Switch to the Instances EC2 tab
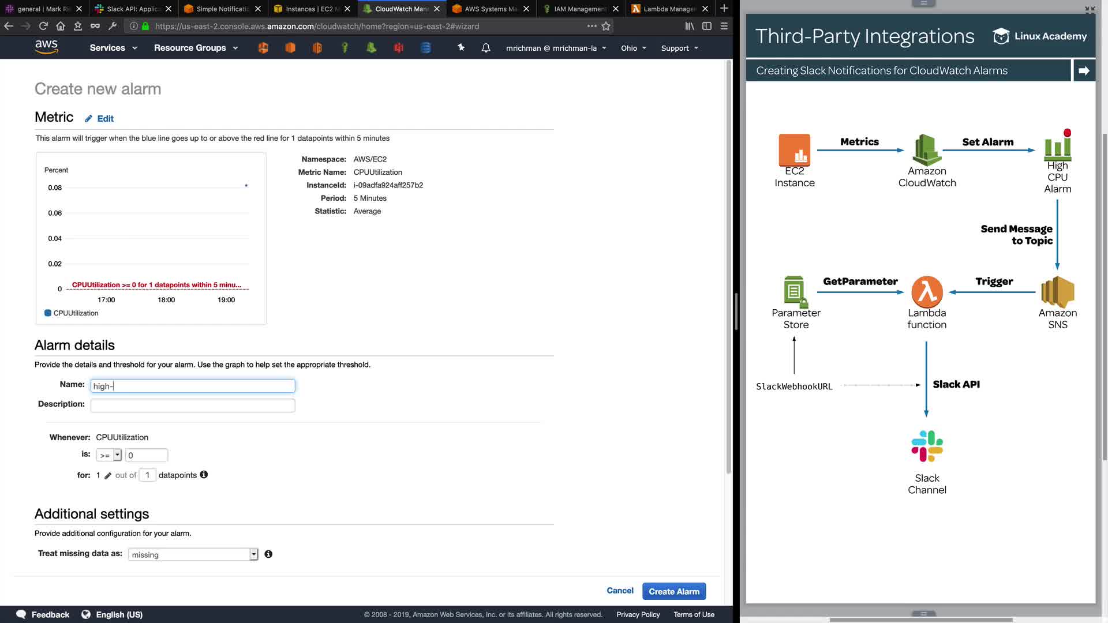Screen dimensions: 1108x623 coord(309,9)
